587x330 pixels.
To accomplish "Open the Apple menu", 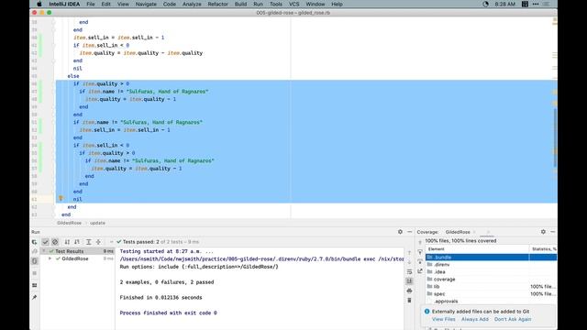I will [x=39, y=4].
